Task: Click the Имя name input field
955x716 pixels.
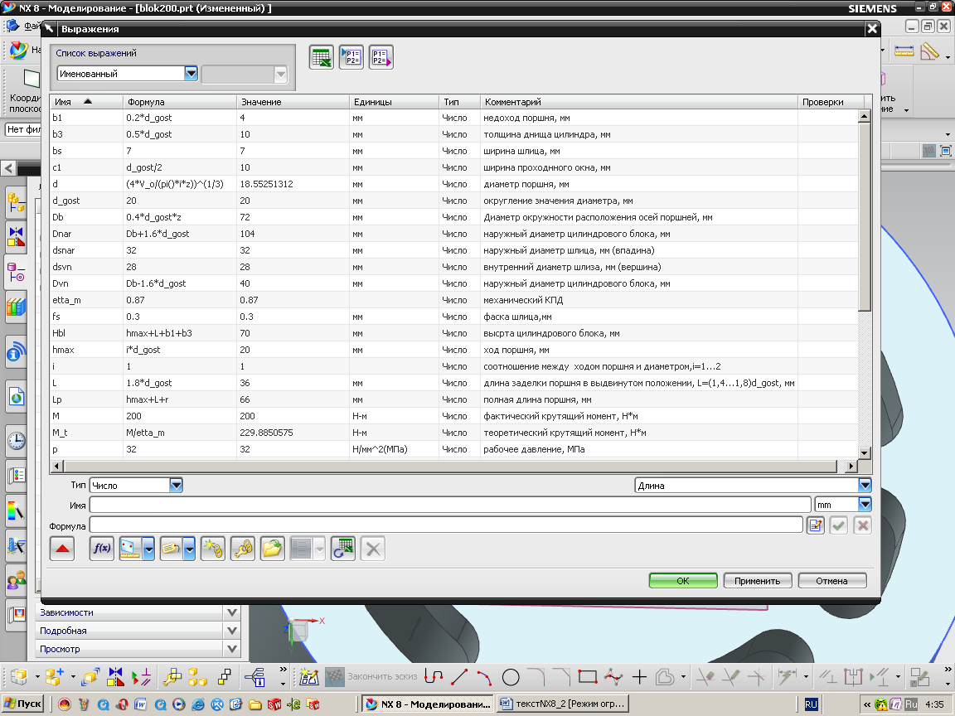Action: [x=450, y=505]
